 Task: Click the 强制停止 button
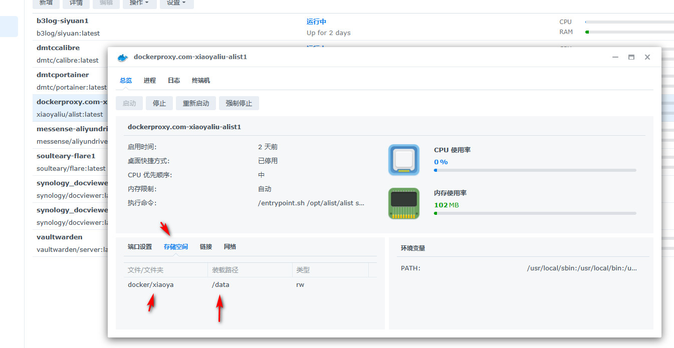pos(239,103)
